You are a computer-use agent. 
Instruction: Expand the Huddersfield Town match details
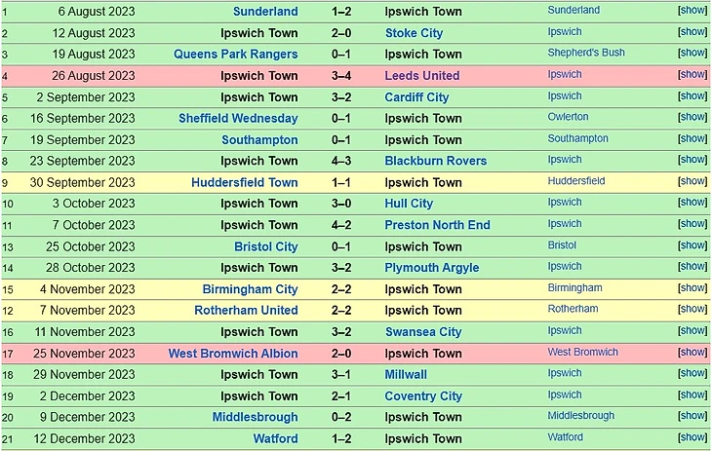click(692, 181)
